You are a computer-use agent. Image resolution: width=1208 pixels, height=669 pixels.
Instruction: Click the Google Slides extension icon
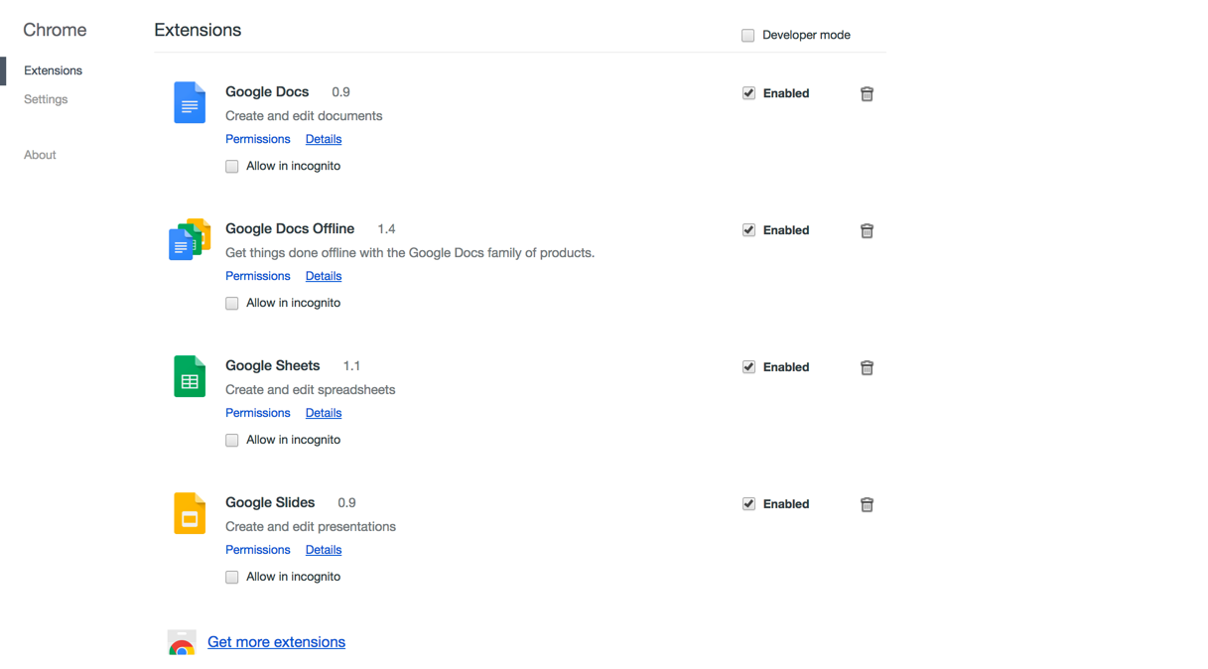[x=190, y=513]
